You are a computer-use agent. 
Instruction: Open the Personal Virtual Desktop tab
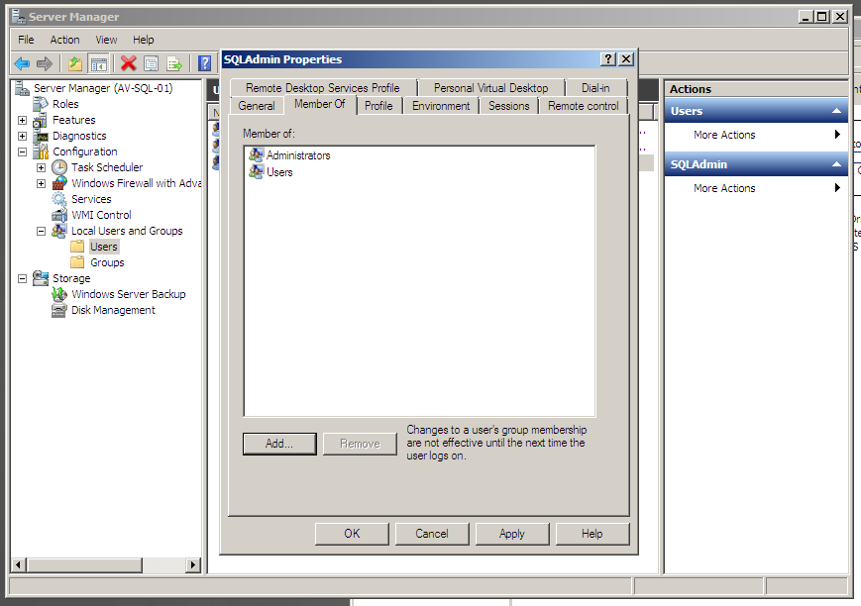(490, 88)
